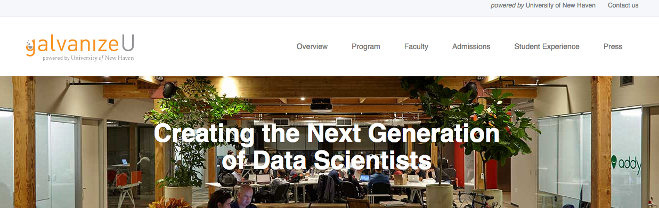Select Admissions in the navigation bar
Image resolution: width=659 pixels, height=208 pixels.
[x=471, y=46]
